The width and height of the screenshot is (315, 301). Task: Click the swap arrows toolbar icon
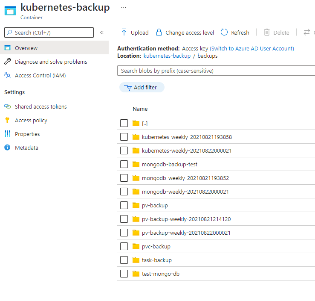(306, 32)
